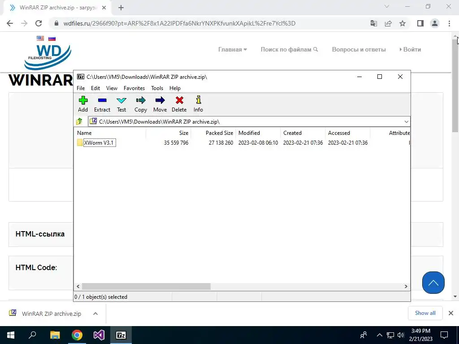Switch site language with the Russian flag

[52, 39]
